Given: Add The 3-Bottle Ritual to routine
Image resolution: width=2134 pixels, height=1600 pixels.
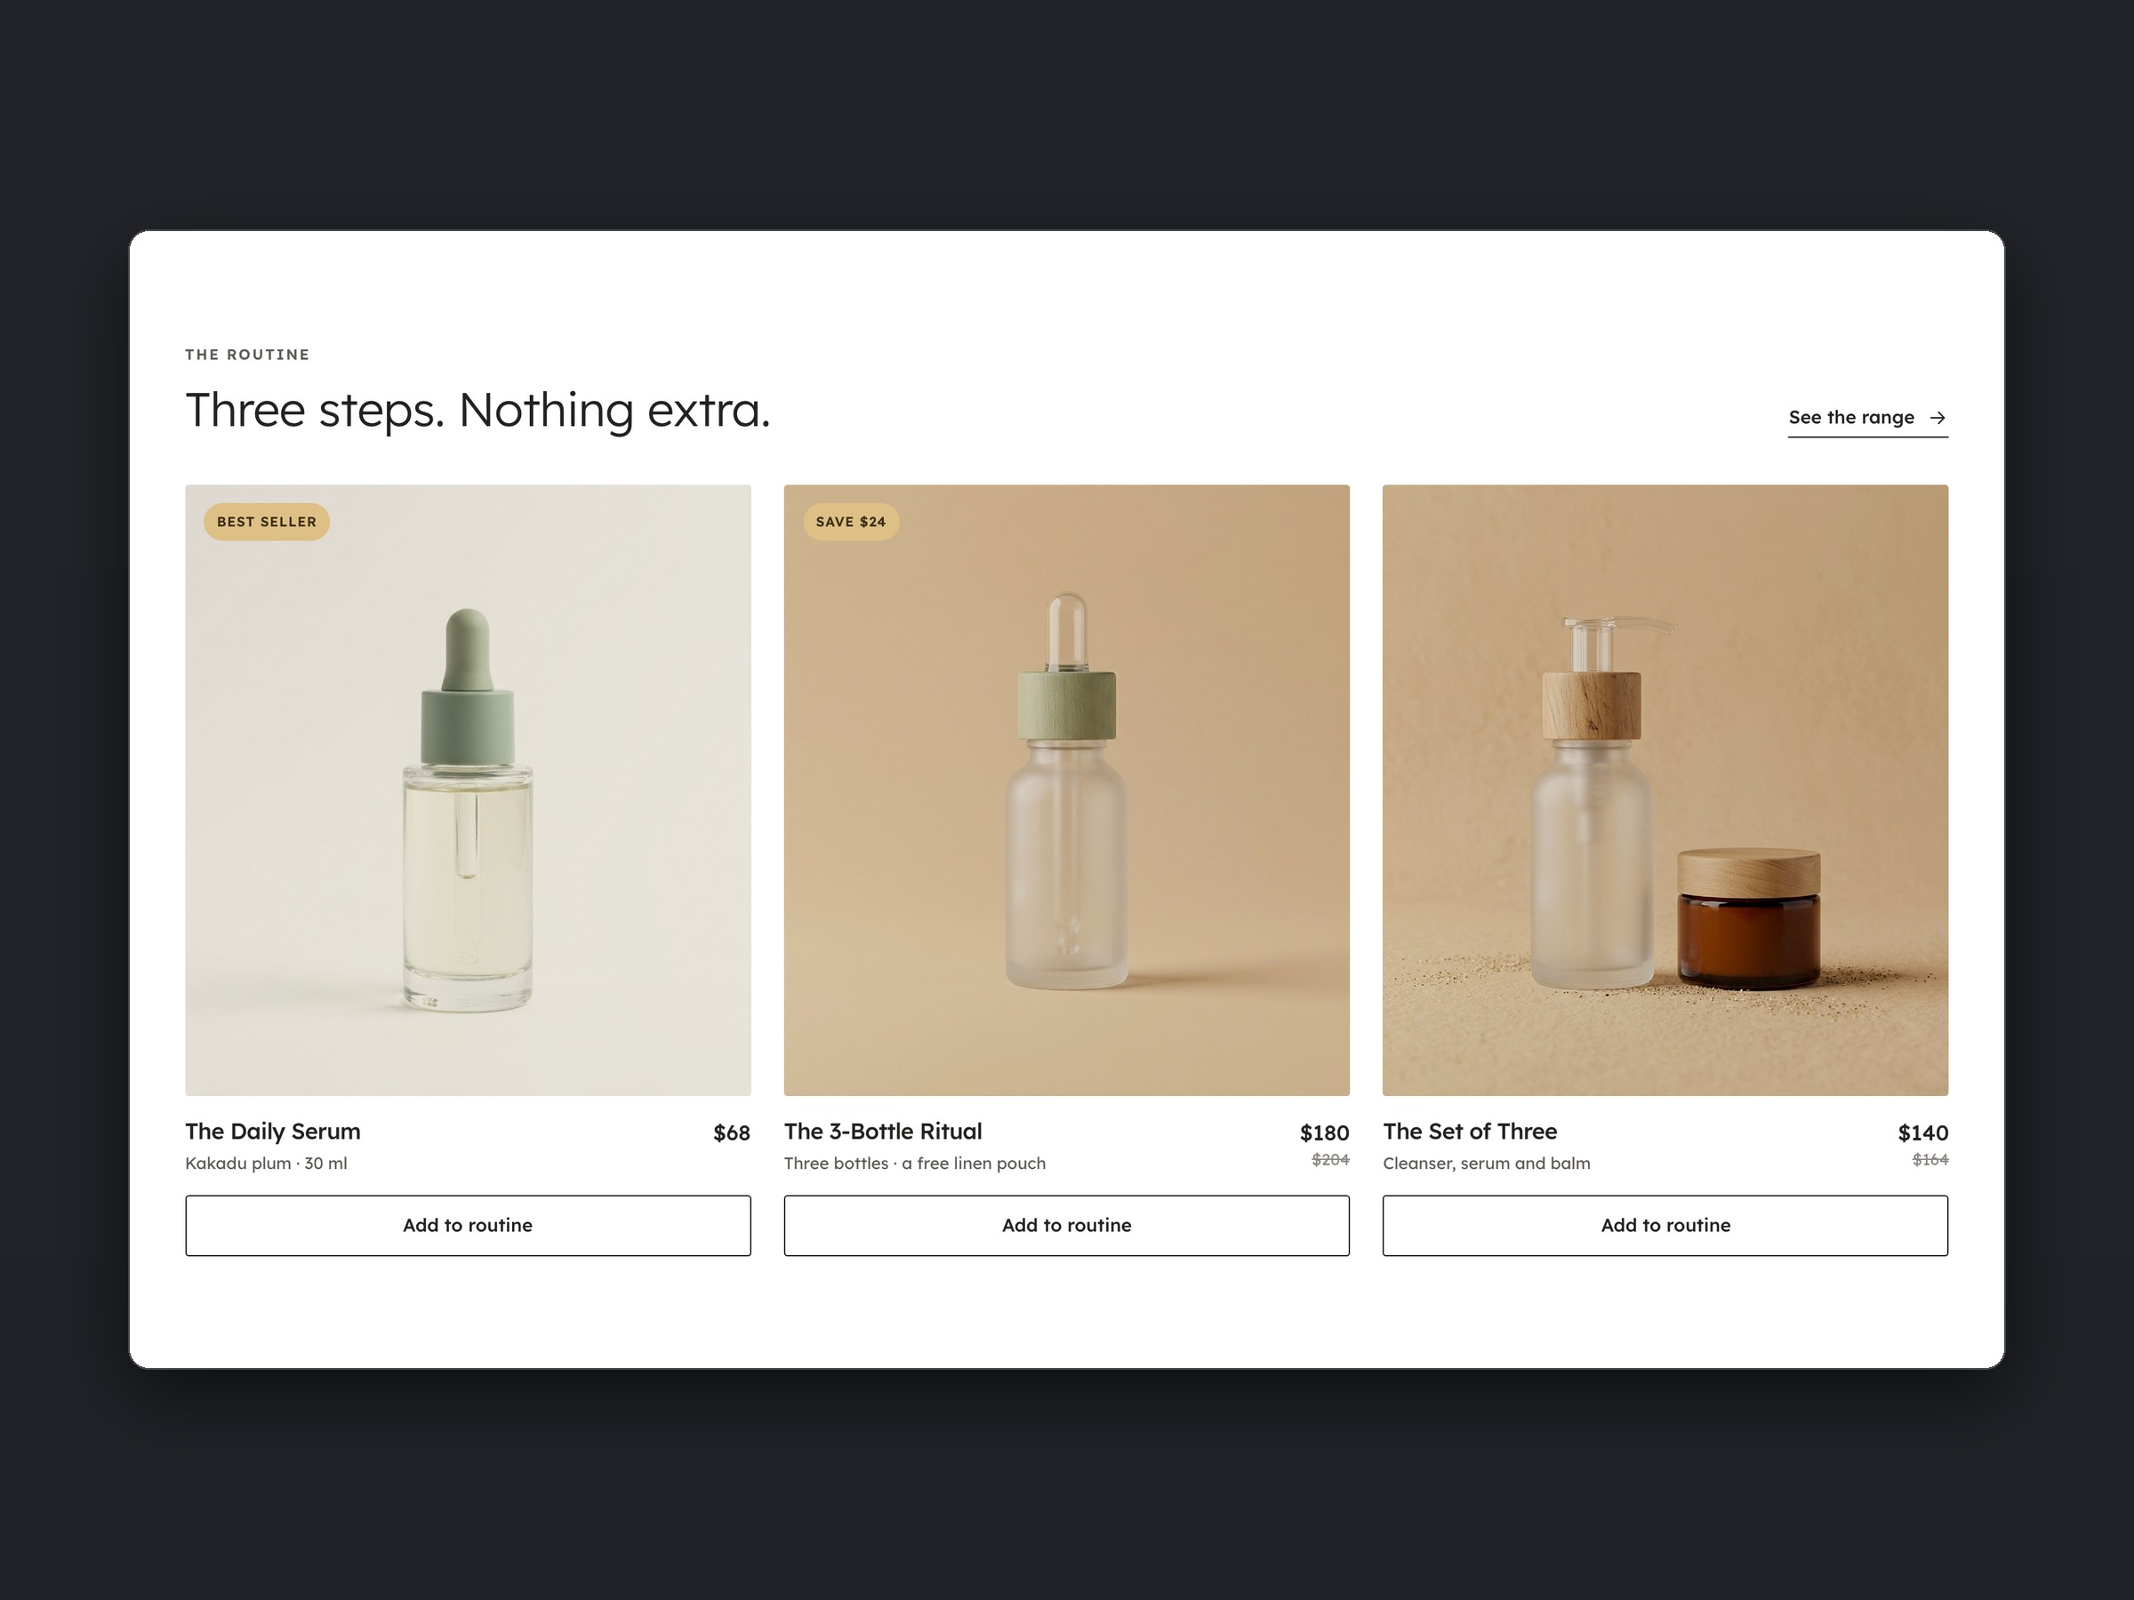Looking at the screenshot, I should pos(1067,1226).
